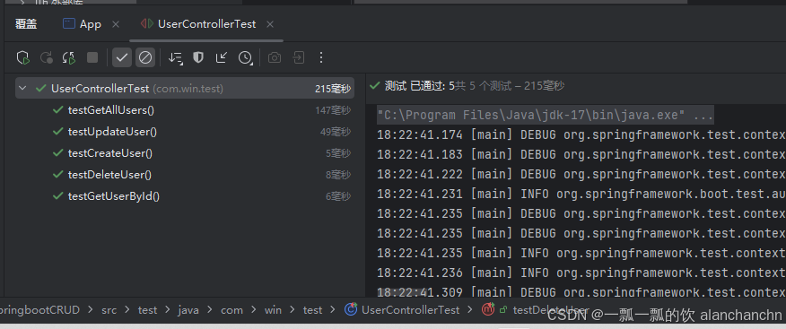The image size is (786, 329).
Task: Click the 18:22:41.183 DEBUG log line
Action: tap(581, 155)
